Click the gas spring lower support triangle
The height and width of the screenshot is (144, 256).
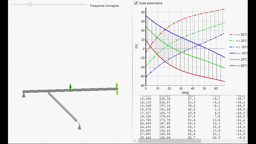80,127
